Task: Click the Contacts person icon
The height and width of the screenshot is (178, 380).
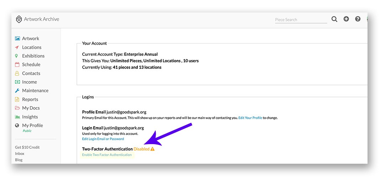Action: coord(17,73)
